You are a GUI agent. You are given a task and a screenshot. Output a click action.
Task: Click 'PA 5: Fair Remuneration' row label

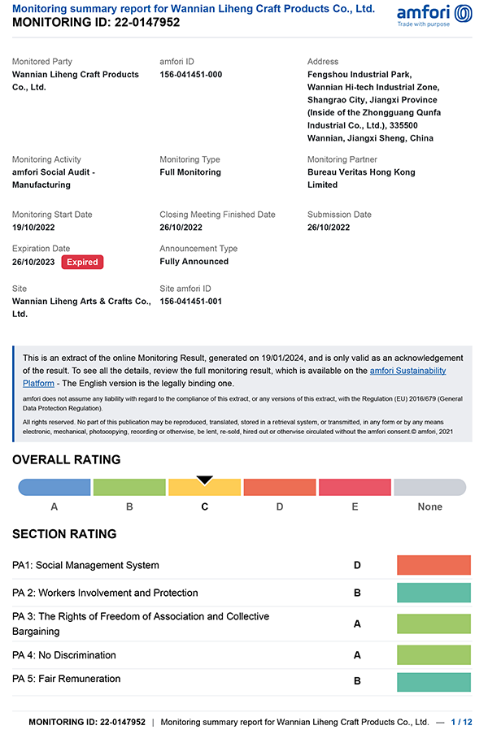click(67, 679)
